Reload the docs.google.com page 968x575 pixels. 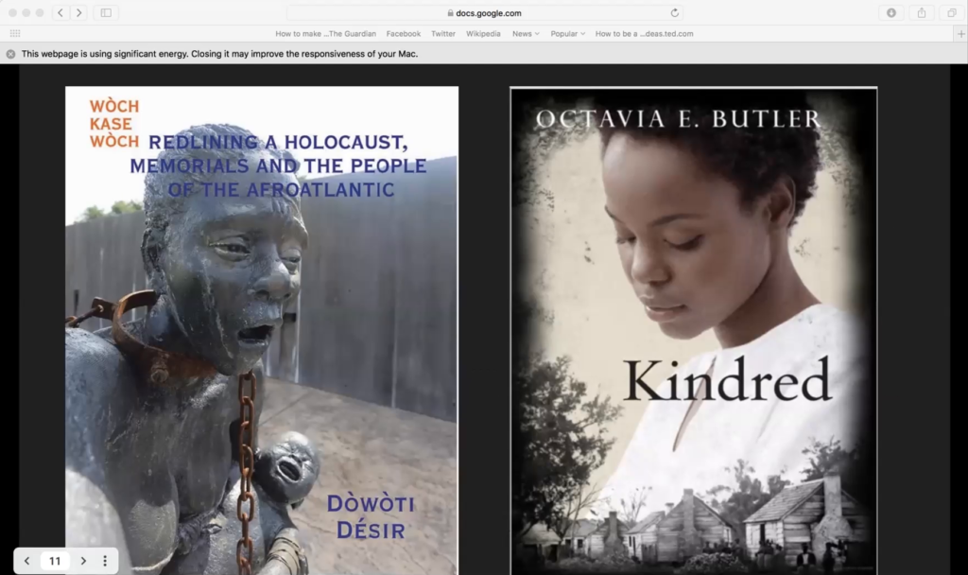675,12
